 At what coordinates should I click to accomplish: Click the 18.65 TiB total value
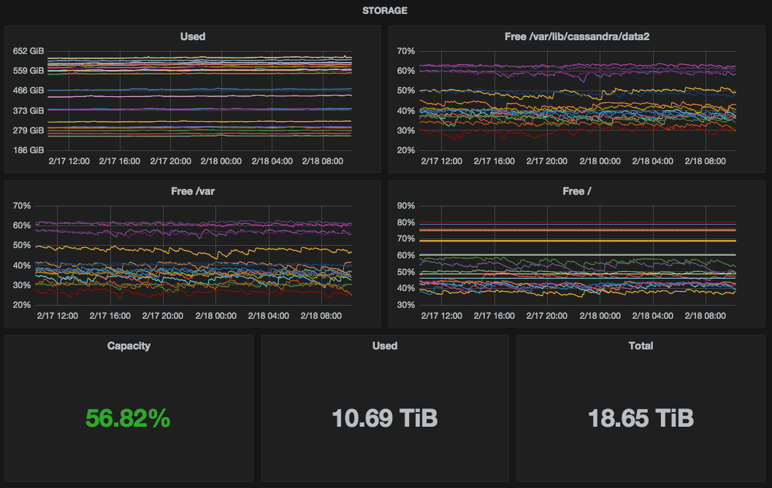point(641,419)
